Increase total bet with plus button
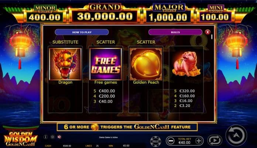Image resolution: width=257 pixels, height=148 pixels. pos(199,141)
